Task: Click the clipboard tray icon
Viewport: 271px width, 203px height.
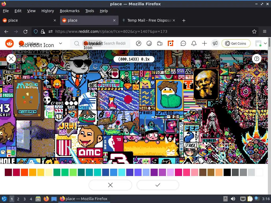Action: (x=250, y=199)
